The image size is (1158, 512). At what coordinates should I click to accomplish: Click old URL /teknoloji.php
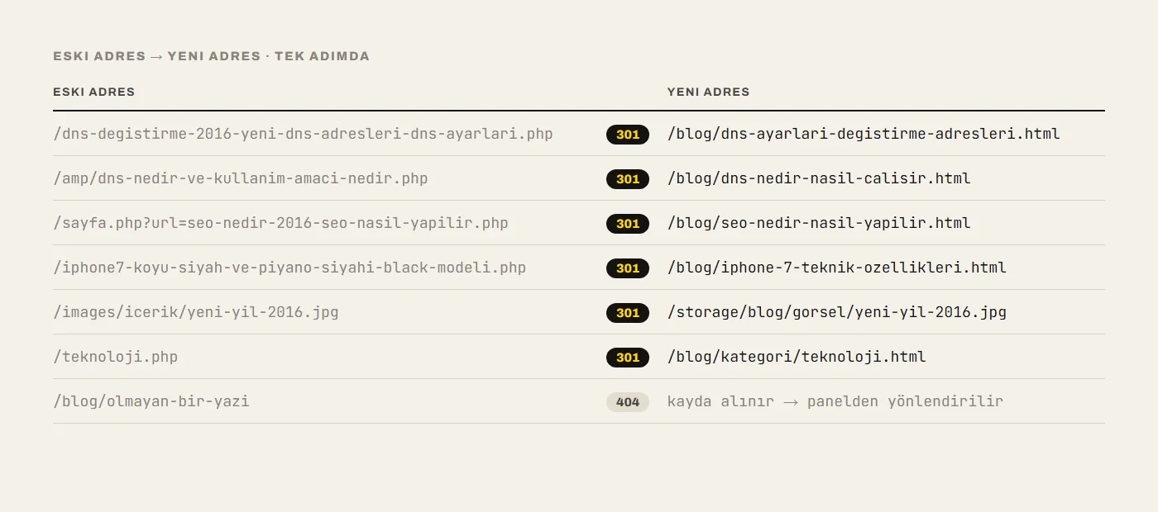[116, 357]
